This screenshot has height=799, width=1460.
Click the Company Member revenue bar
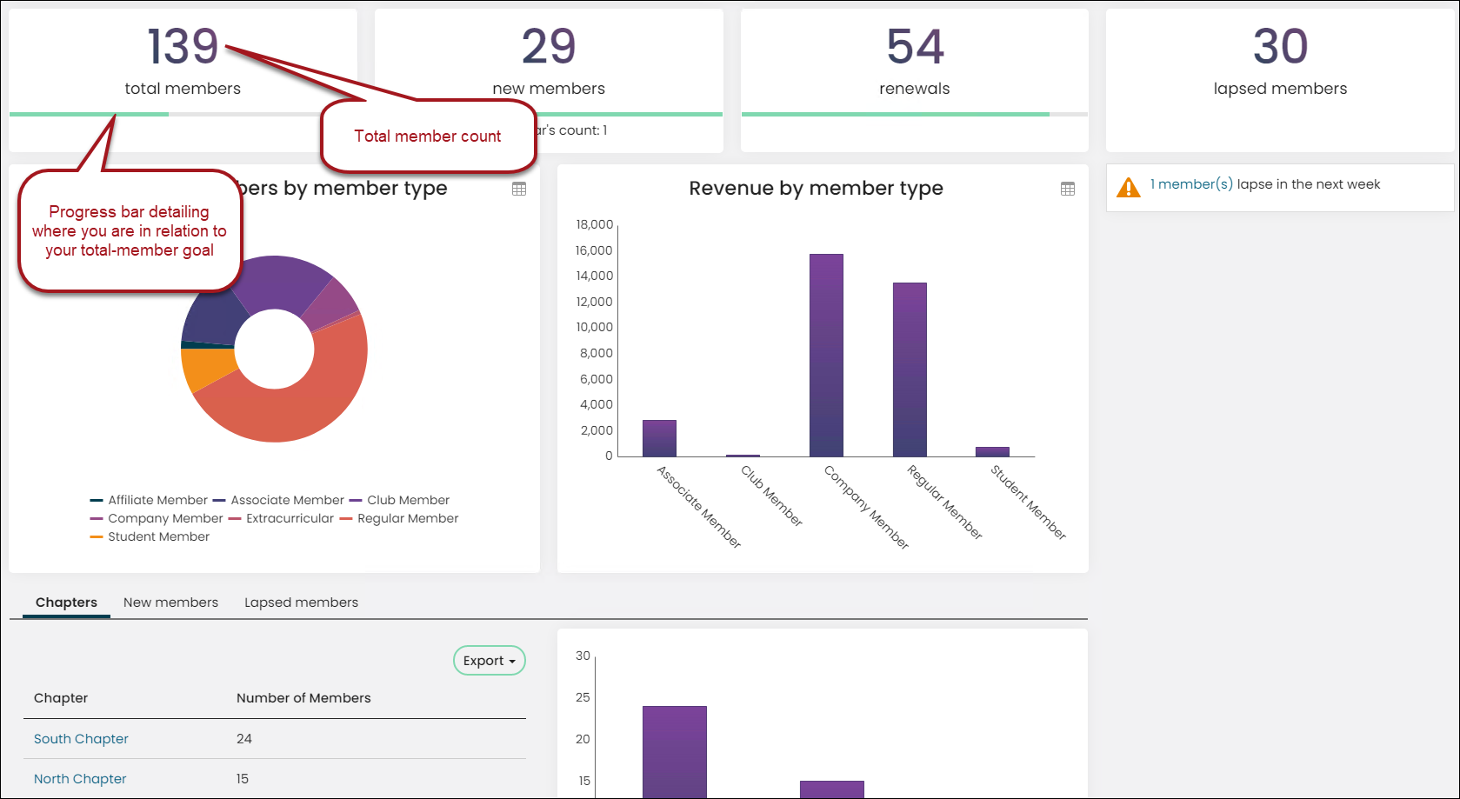(826, 355)
